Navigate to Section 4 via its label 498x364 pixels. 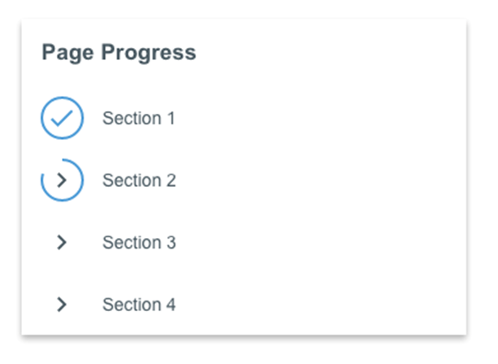139,305
